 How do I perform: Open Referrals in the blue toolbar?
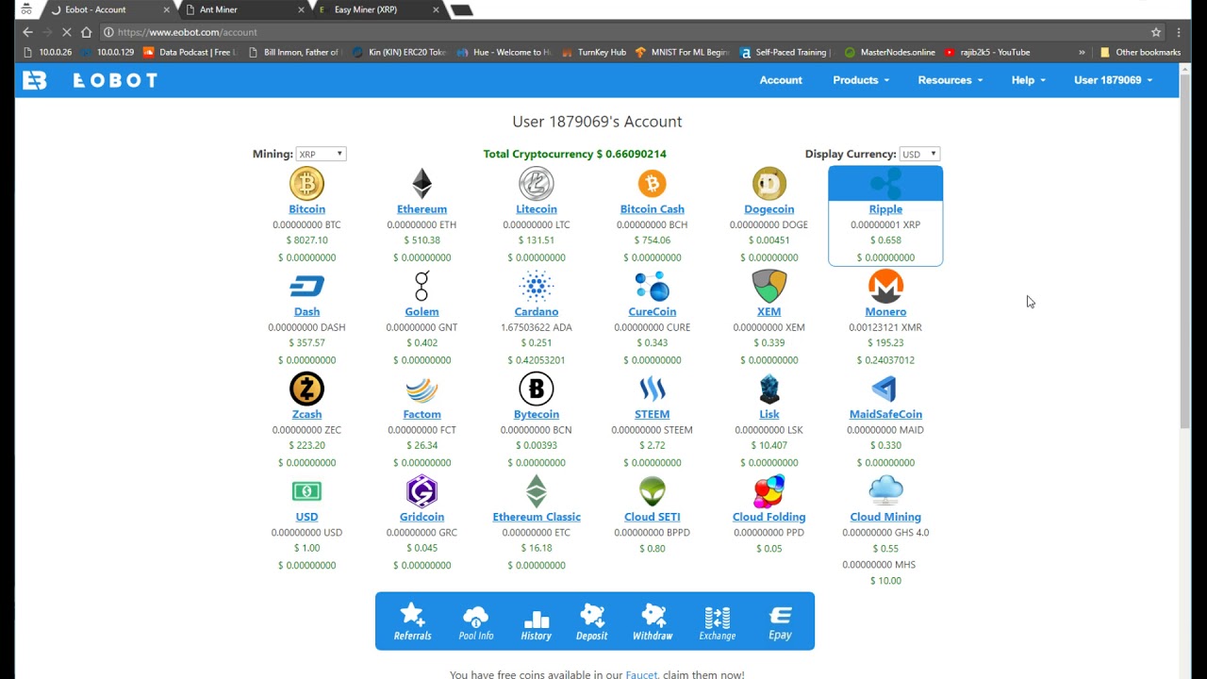coord(412,621)
